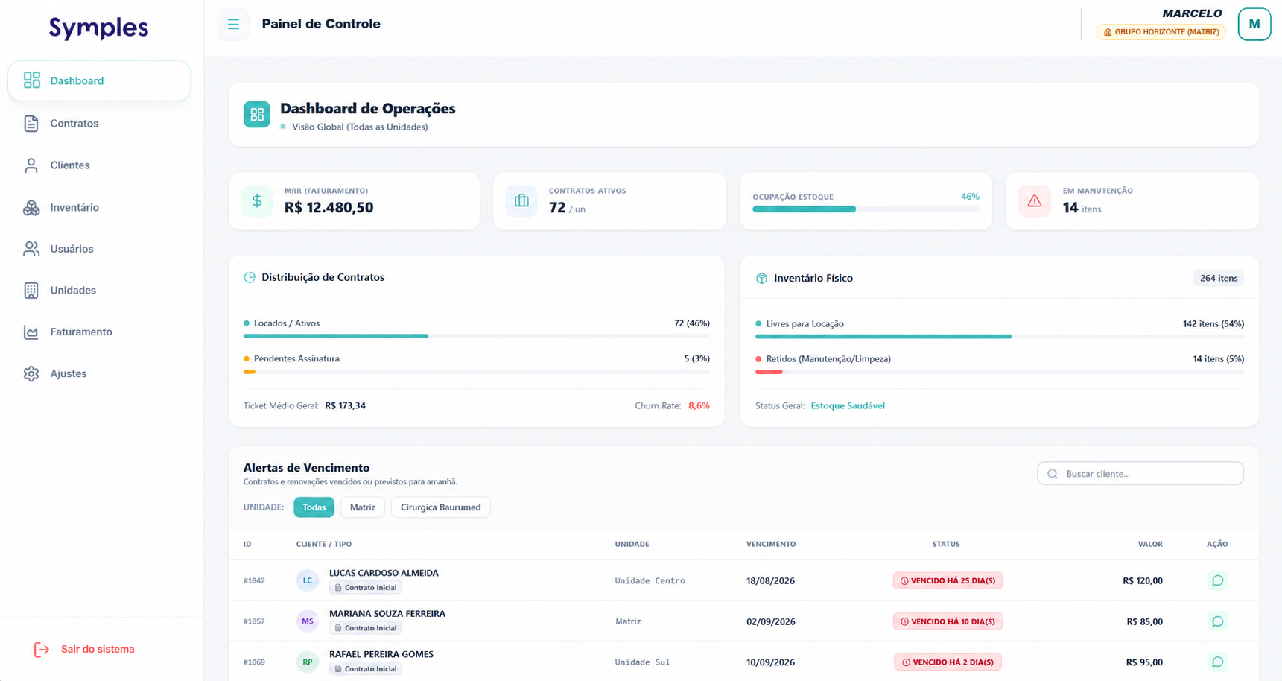Click the search magnifier icon

click(1053, 474)
